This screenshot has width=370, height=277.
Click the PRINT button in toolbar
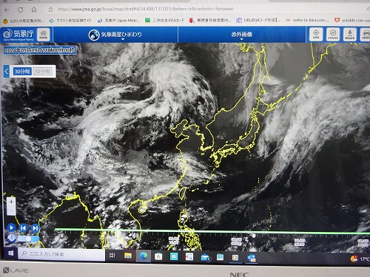pyautogui.click(x=366, y=35)
